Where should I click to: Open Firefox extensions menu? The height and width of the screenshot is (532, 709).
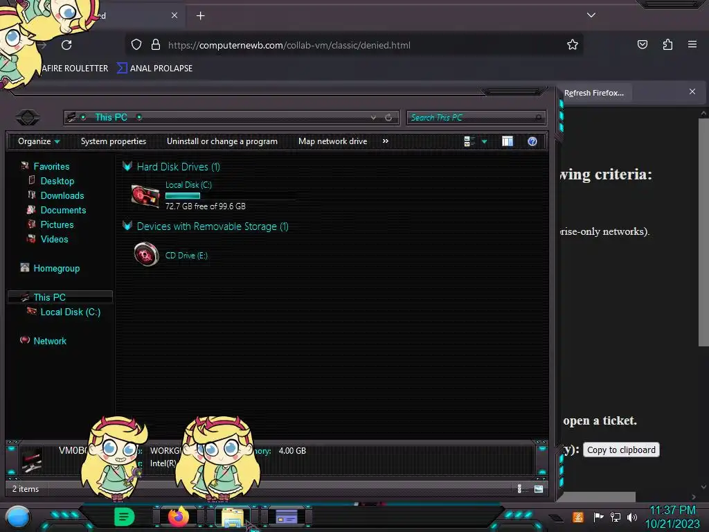pos(667,44)
